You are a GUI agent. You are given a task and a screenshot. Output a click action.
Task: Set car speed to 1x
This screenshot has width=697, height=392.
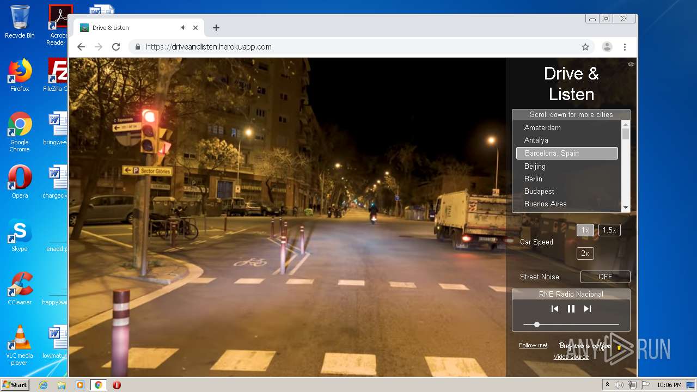coord(585,230)
